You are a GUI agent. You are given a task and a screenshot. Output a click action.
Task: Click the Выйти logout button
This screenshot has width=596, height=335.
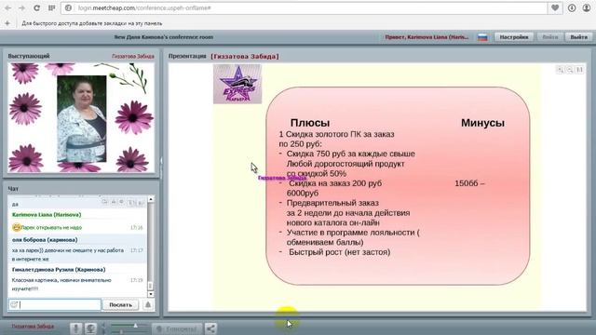tap(578, 37)
